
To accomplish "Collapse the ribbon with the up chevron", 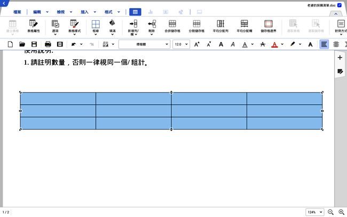I will click(x=336, y=14).
